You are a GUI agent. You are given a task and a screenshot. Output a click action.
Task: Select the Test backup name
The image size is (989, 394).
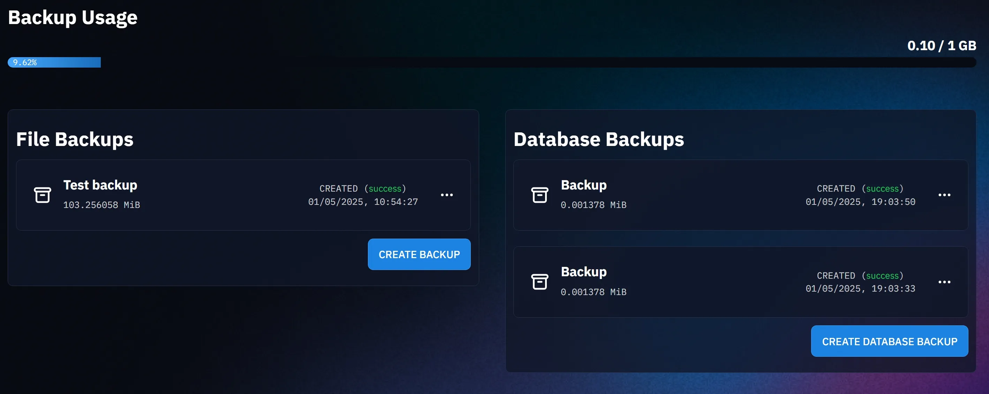coord(100,185)
